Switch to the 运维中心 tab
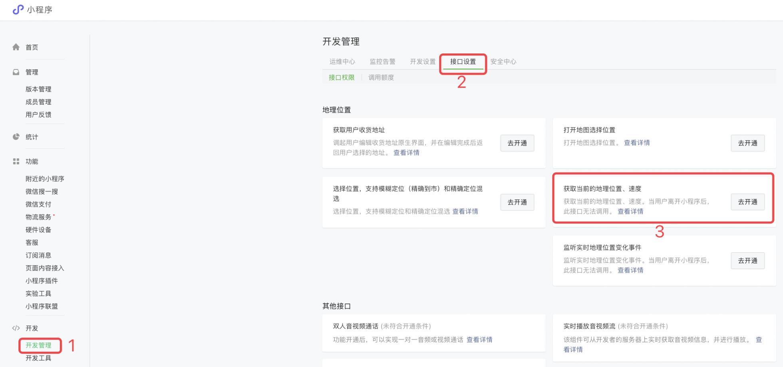 pyautogui.click(x=342, y=61)
